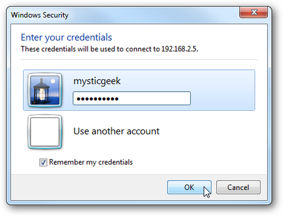Click the 'Windows Security' title bar text
Image resolution: width=283 pixels, height=216 pixels.
(40, 15)
